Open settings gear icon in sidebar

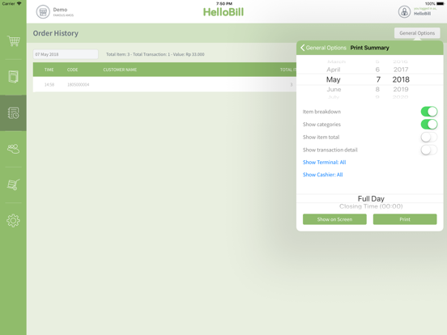pos(14,220)
